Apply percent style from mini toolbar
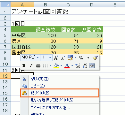125x115 pixels. (x=81, y=58)
